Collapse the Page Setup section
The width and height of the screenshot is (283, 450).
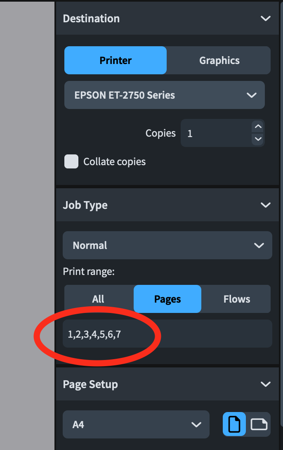[266, 384]
